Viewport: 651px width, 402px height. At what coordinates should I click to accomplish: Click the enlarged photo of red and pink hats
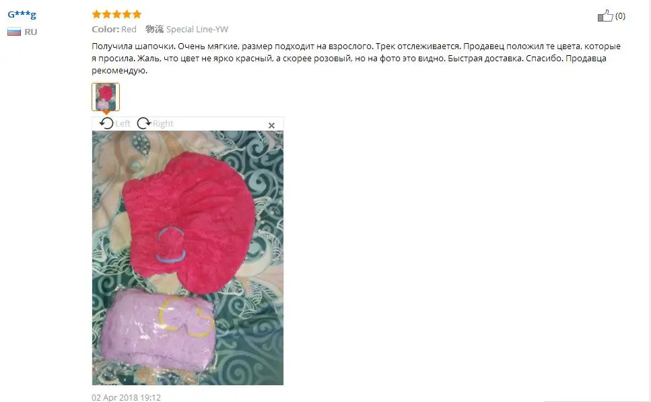188,258
